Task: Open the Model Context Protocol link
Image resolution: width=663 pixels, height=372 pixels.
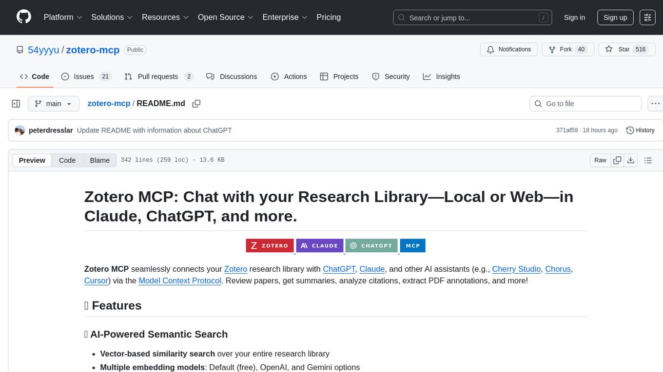Action: tap(180, 280)
